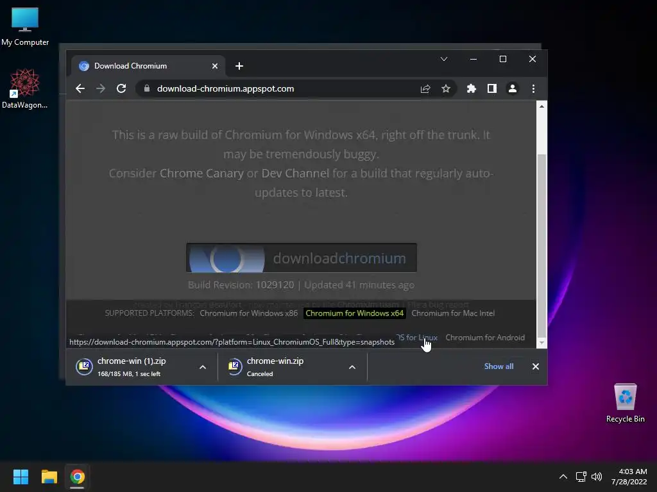The image size is (657, 492).
Task: Close the Download Chromium tab
Action: pyautogui.click(x=214, y=66)
